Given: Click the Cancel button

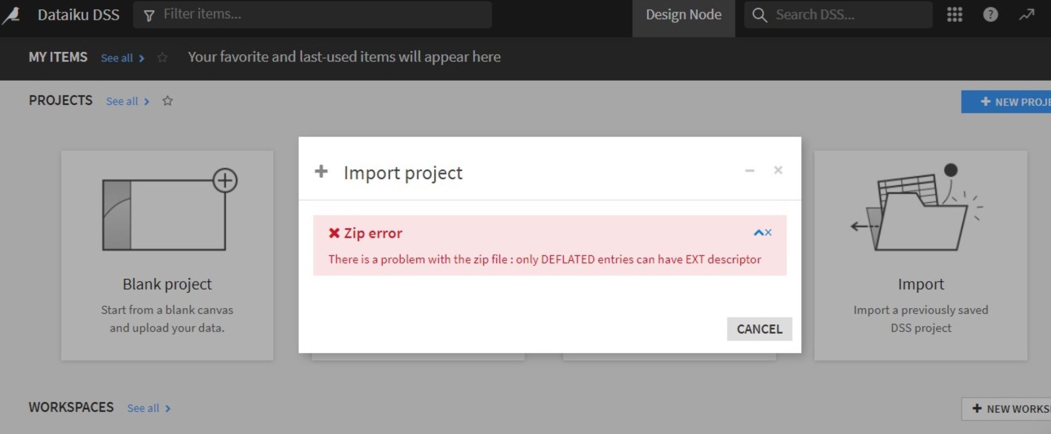Looking at the screenshot, I should (x=759, y=329).
